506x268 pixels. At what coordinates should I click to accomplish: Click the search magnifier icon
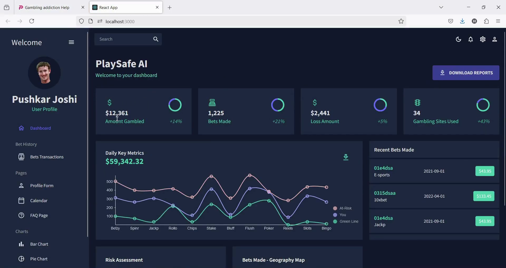(x=156, y=39)
